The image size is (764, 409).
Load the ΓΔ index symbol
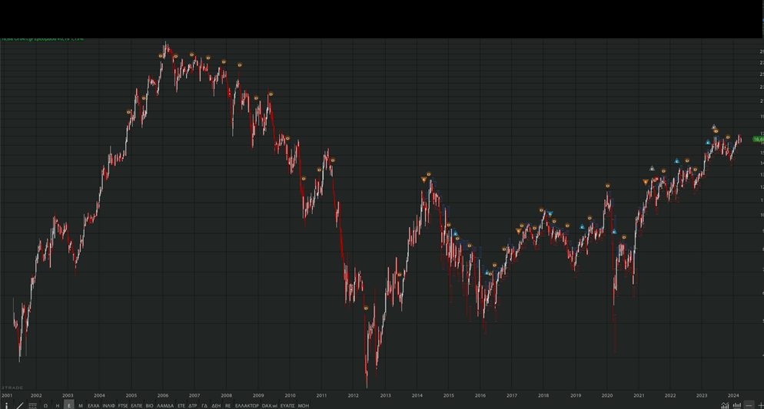click(x=204, y=406)
